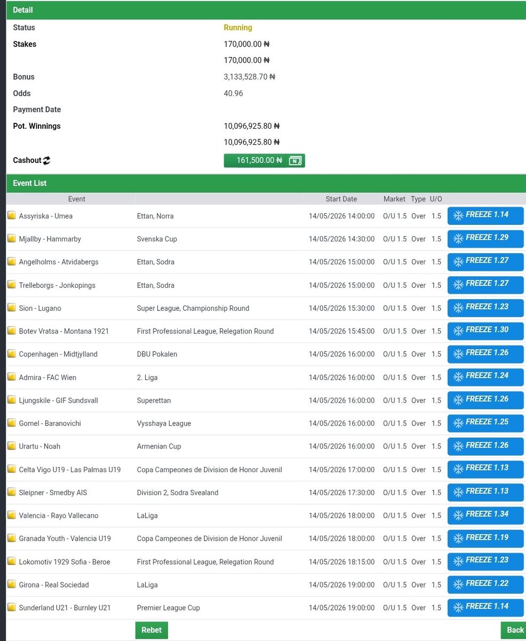This screenshot has height=641, width=526.
Task: Click the U/O column header
Action: point(436,199)
